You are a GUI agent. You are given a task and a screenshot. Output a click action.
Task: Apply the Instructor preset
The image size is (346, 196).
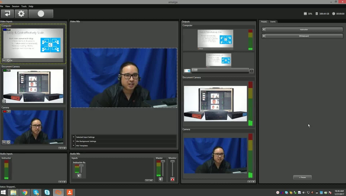tap(304, 29)
